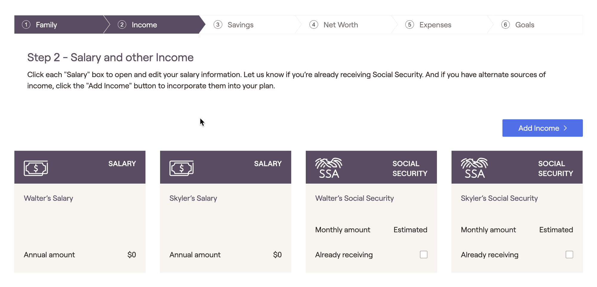Click the dollar bill icon on Skyler's Salary card

click(181, 168)
